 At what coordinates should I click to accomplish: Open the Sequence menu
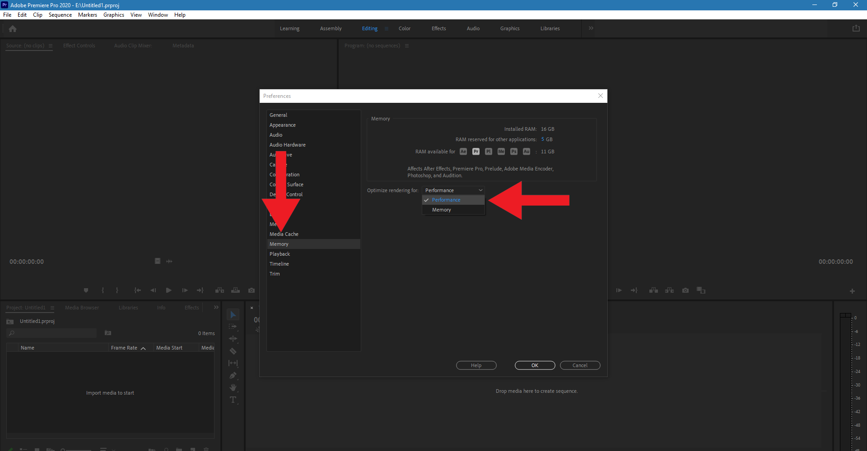coord(60,14)
